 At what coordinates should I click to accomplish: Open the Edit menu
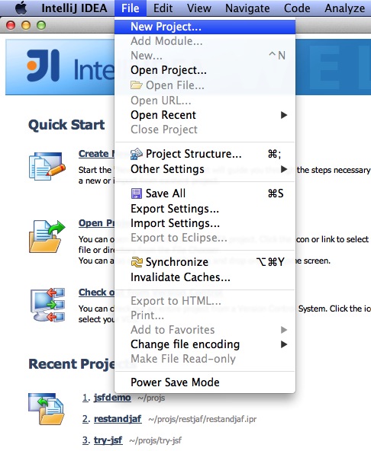point(163,8)
